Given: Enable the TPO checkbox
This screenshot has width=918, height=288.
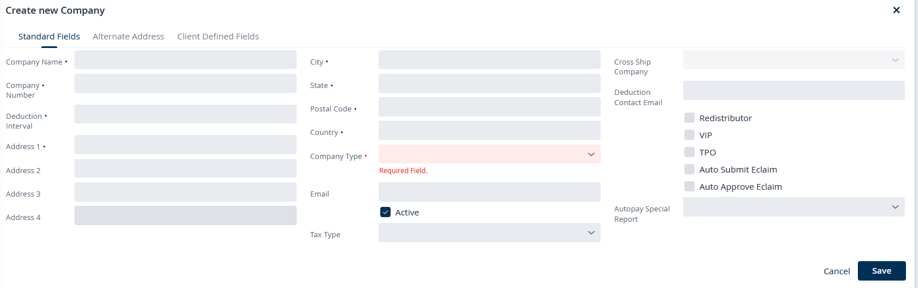Looking at the screenshot, I should point(690,152).
